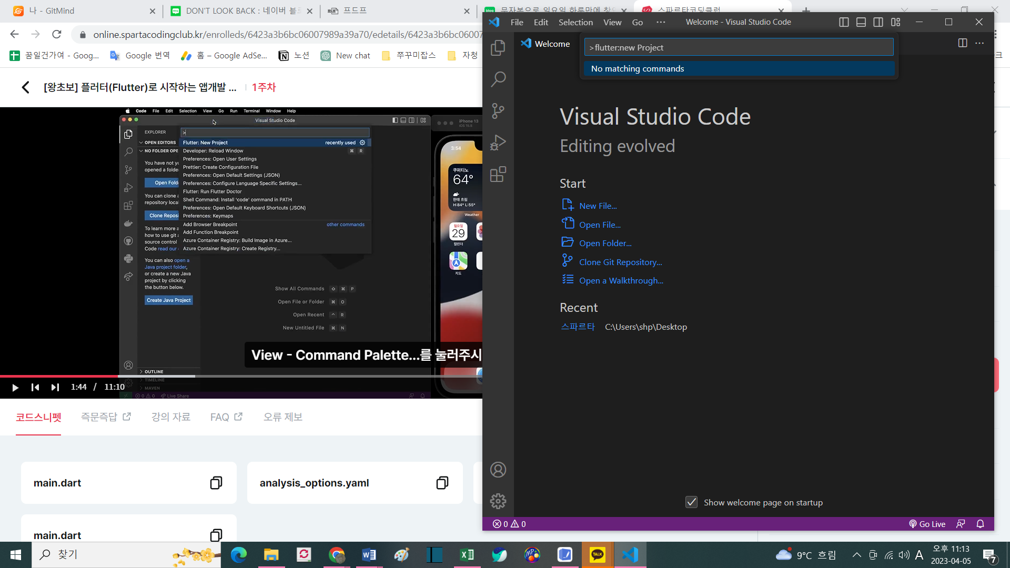Viewport: 1010px width, 568px height.
Task: Open the VS Code Go menu
Action: (638, 22)
